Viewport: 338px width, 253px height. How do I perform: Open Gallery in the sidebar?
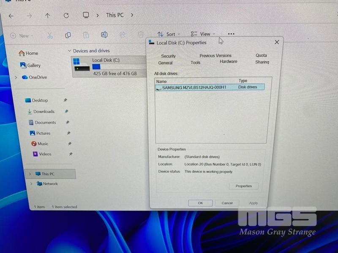click(33, 65)
